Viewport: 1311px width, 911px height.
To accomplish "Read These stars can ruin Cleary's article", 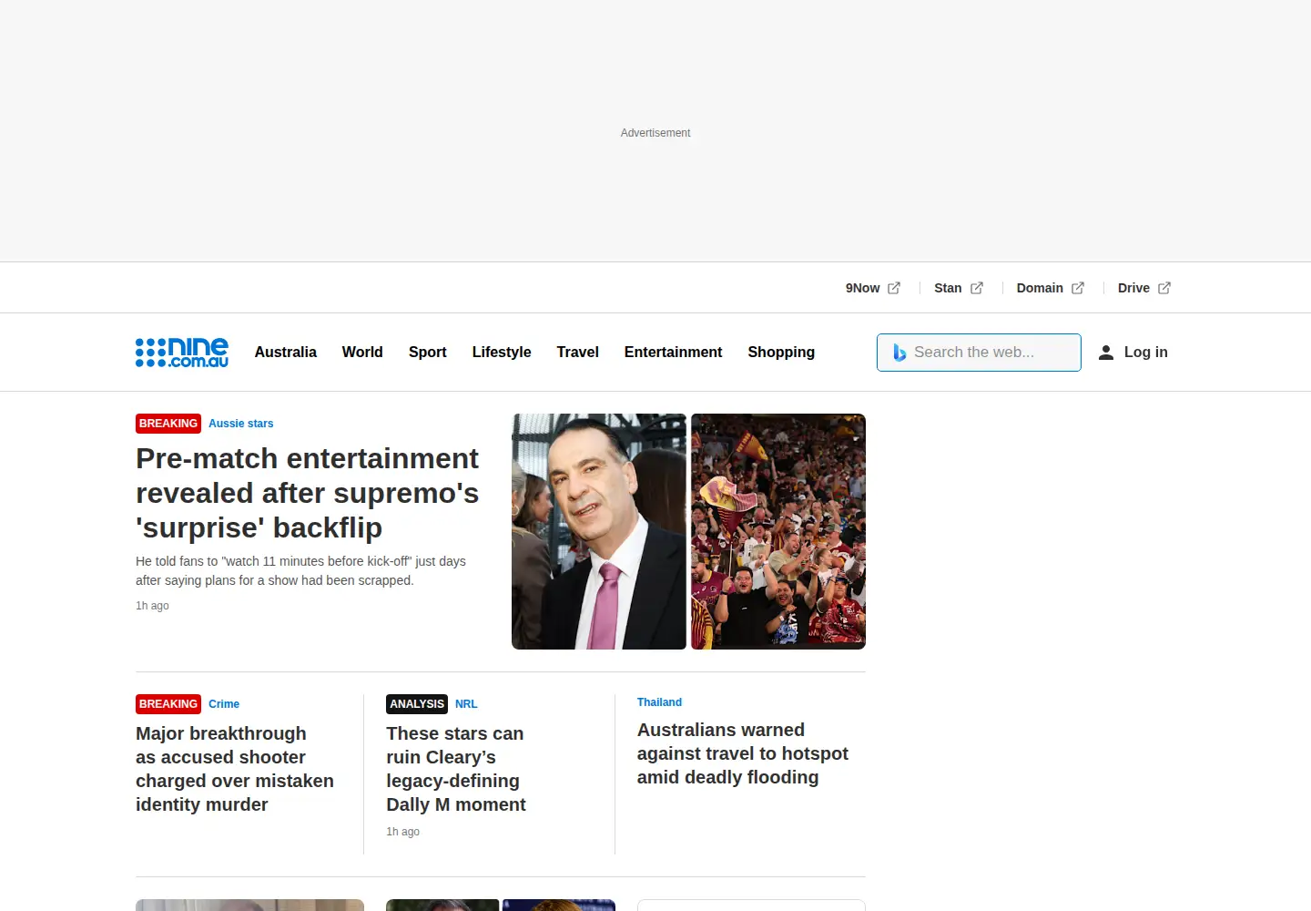I will tap(456, 769).
